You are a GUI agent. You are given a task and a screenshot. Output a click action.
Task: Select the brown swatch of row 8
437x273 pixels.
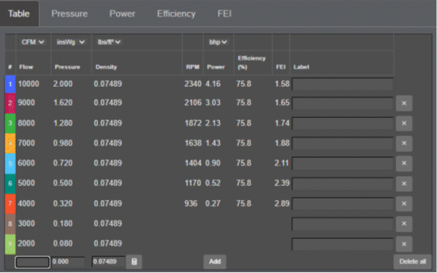pyautogui.click(x=10, y=224)
